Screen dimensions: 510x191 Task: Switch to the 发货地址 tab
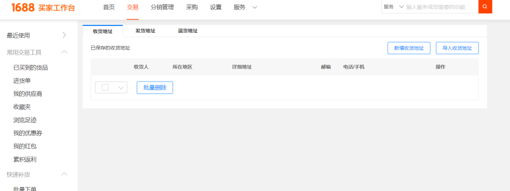pos(145,31)
